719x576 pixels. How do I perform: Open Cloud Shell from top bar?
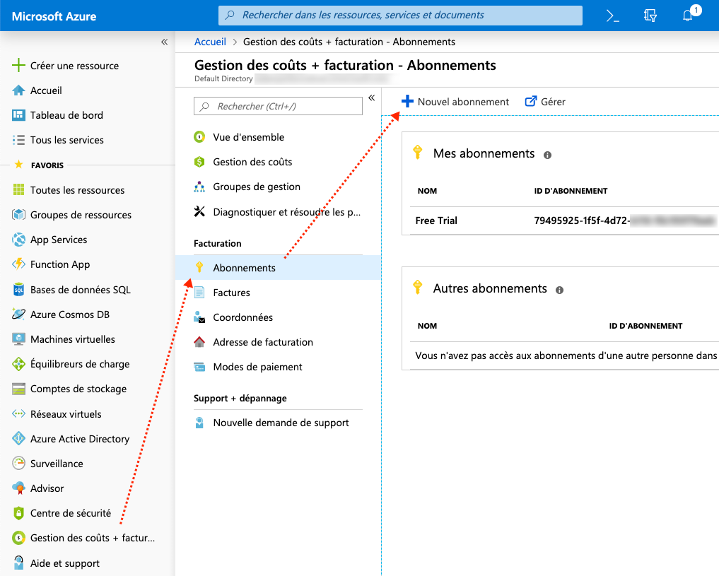pyautogui.click(x=613, y=16)
